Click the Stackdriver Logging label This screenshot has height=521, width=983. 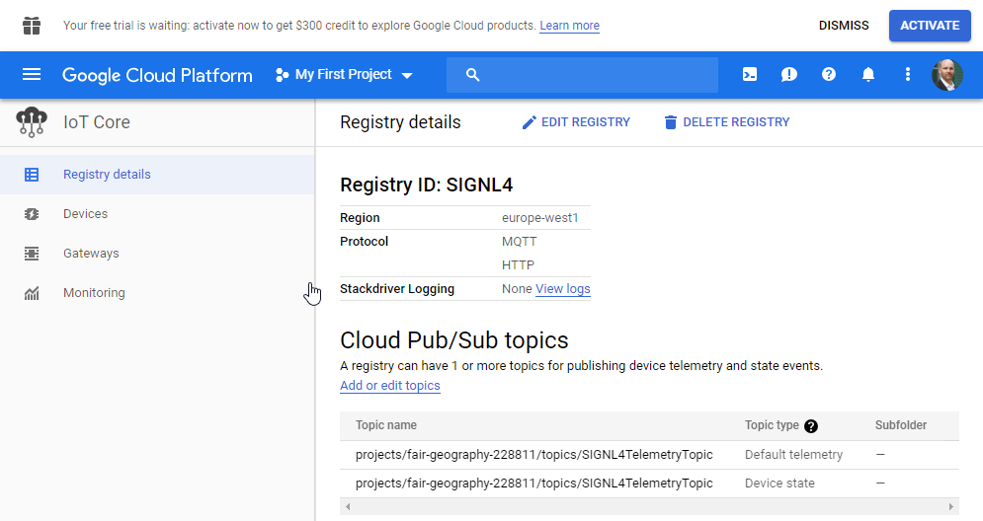[397, 289]
